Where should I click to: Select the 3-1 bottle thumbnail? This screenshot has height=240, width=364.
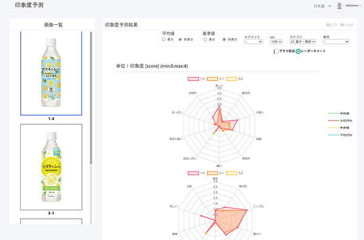pos(51,167)
